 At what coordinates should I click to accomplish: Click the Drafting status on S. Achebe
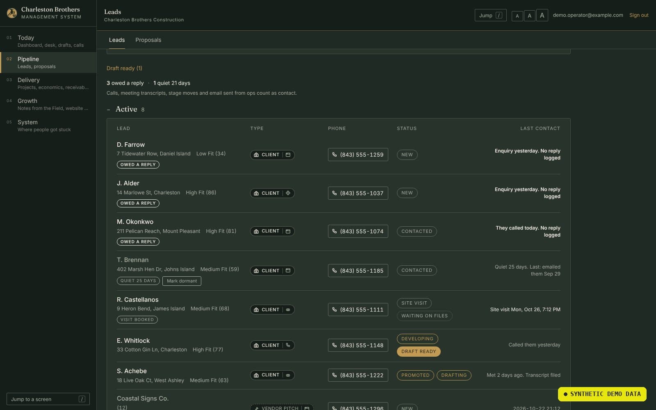tap(454, 375)
